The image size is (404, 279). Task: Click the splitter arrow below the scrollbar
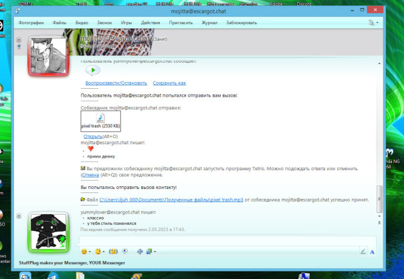[379, 223]
